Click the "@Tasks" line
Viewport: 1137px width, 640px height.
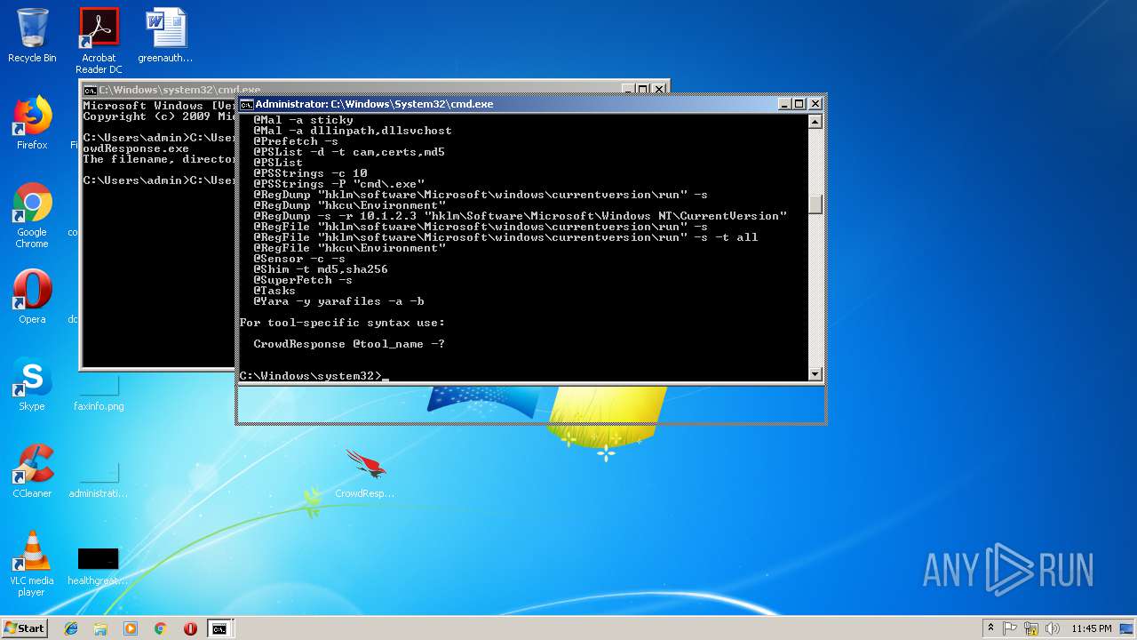tap(274, 291)
